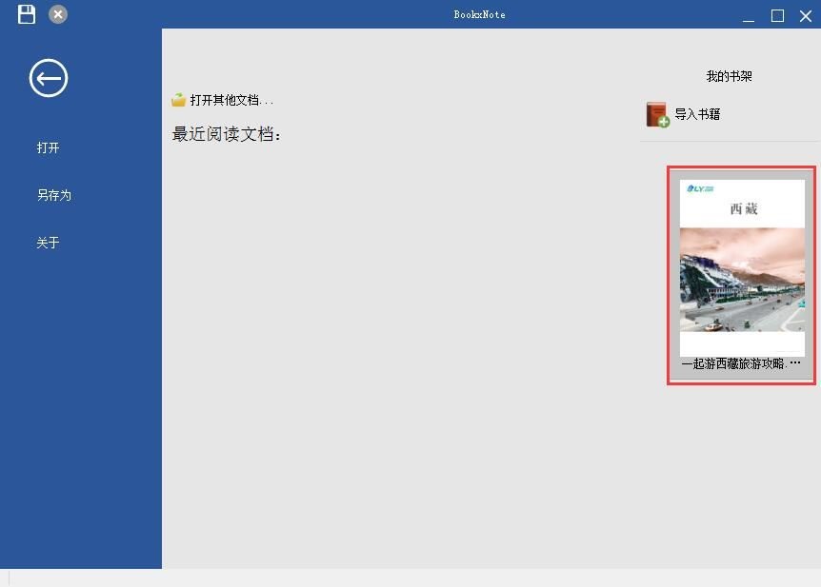Click the gray X exit icon near save

pos(57,14)
